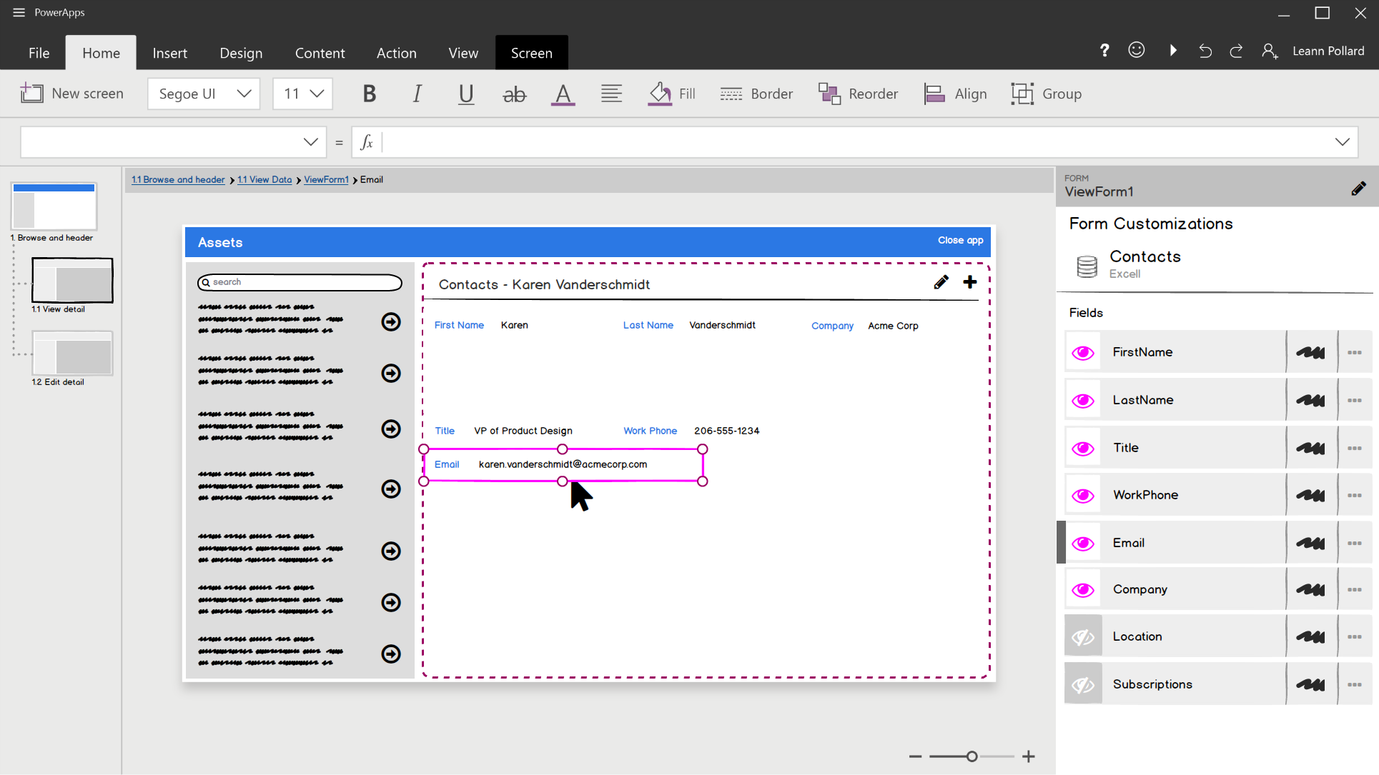
Task: Open the Contacts data source icon
Action: pyautogui.click(x=1087, y=266)
